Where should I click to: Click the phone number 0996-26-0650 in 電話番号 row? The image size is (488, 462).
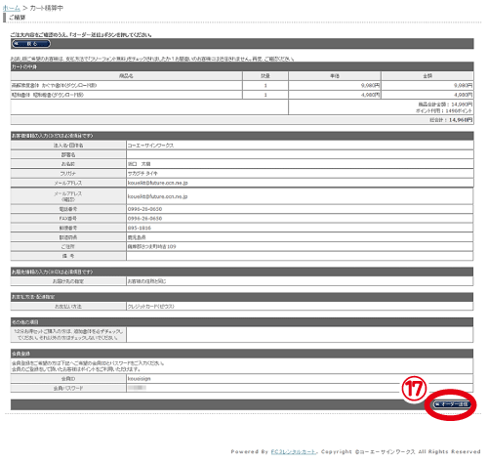(144, 209)
